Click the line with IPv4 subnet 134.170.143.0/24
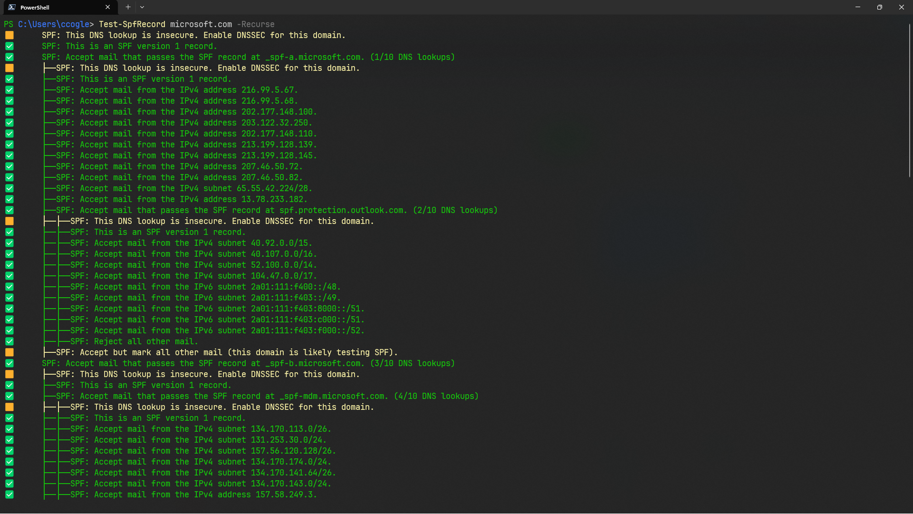 201,484
